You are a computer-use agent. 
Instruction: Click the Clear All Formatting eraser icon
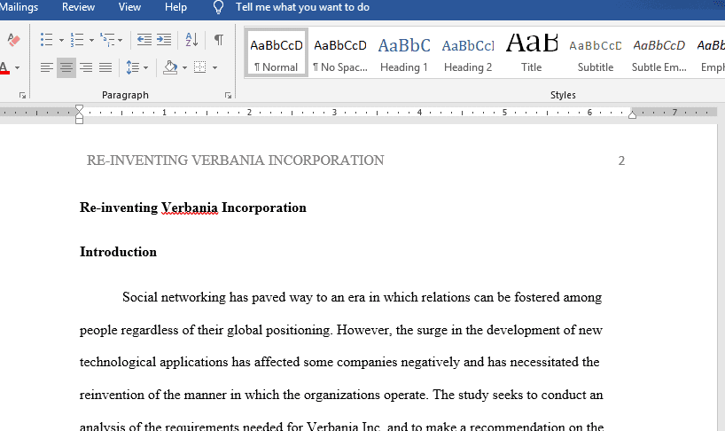tap(13, 40)
